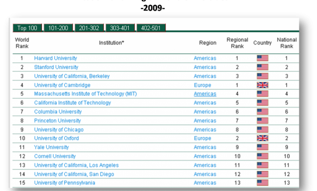Image resolution: width=317 pixels, height=191 pixels.
Task: Click the US flag in Princeton University row
Action: [x=262, y=121]
